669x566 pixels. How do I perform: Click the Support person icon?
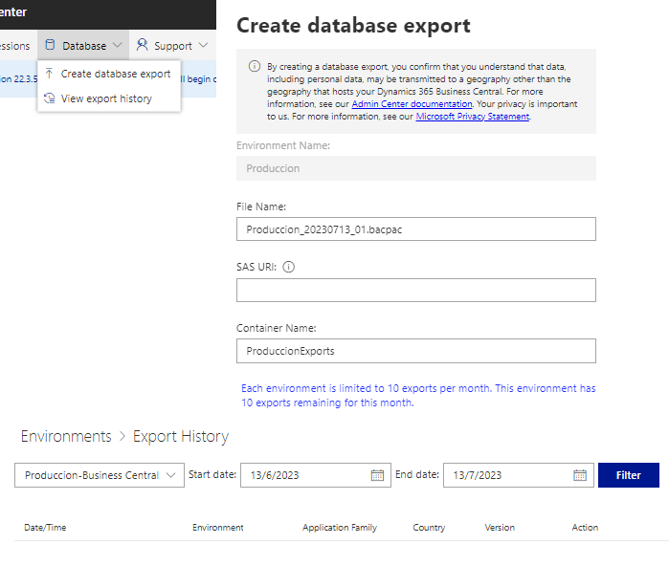click(142, 45)
